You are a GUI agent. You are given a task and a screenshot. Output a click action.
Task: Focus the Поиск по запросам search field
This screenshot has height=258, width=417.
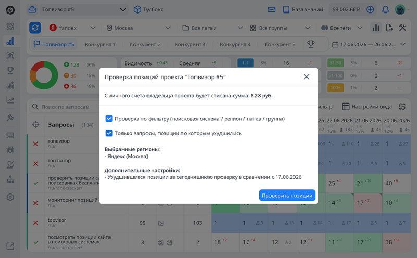tap(64, 107)
